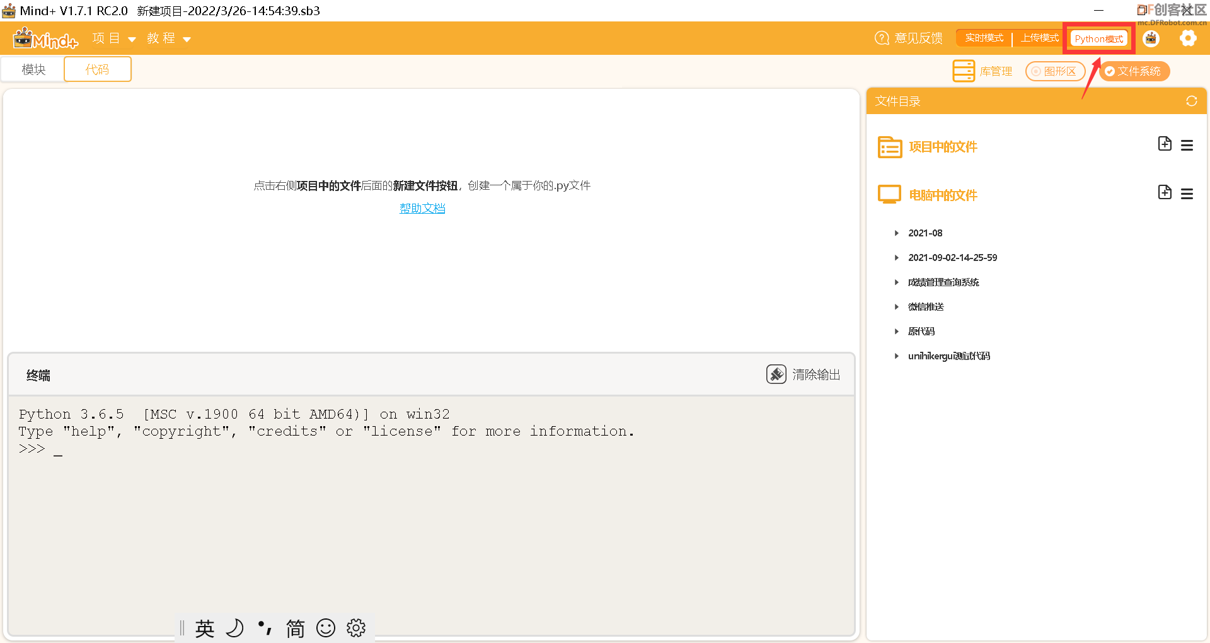Open the menu for 项目中的文件
1210x643 pixels.
tap(1187, 146)
